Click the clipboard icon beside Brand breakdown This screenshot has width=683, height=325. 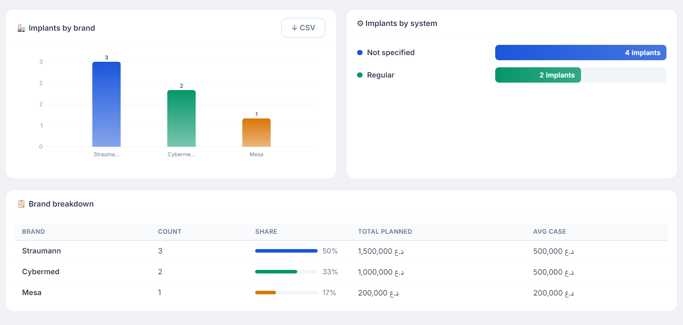(x=21, y=204)
